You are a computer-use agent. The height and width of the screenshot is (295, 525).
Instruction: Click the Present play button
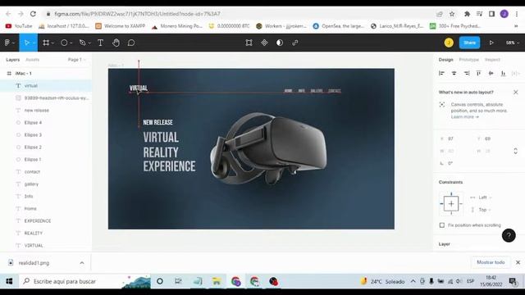[x=491, y=43]
